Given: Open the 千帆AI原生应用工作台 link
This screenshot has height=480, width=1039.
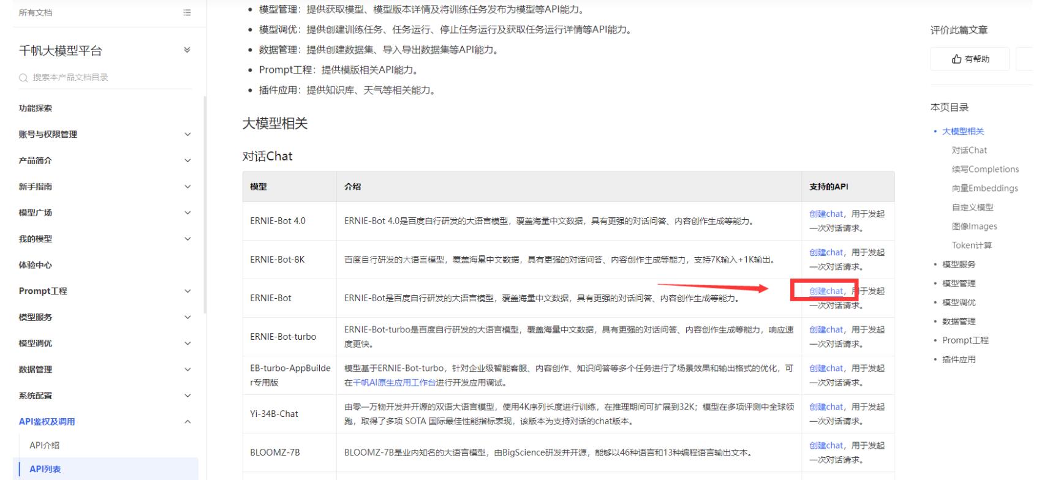Looking at the screenshot, I should pyautogui.click(x=395, y=383).
